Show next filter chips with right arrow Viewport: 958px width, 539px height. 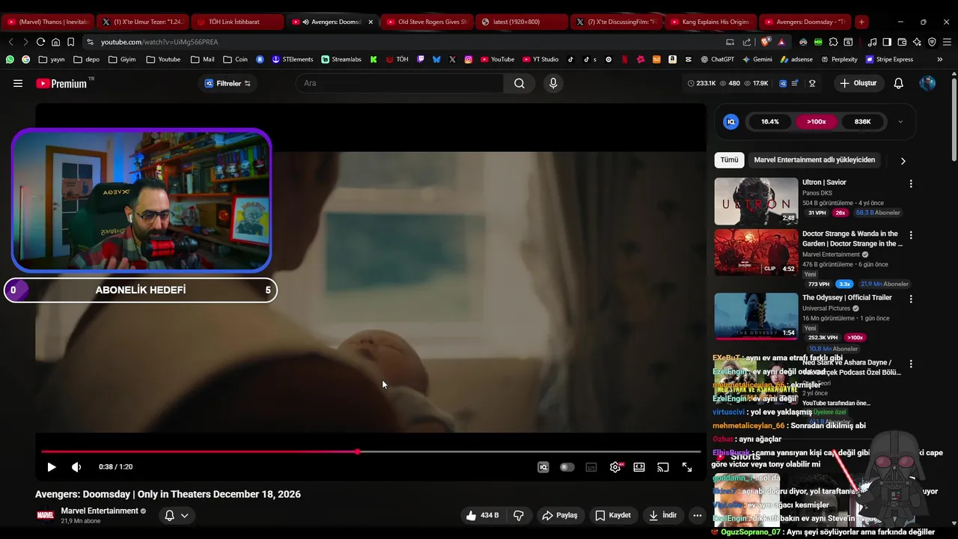(x=903, y=160)
